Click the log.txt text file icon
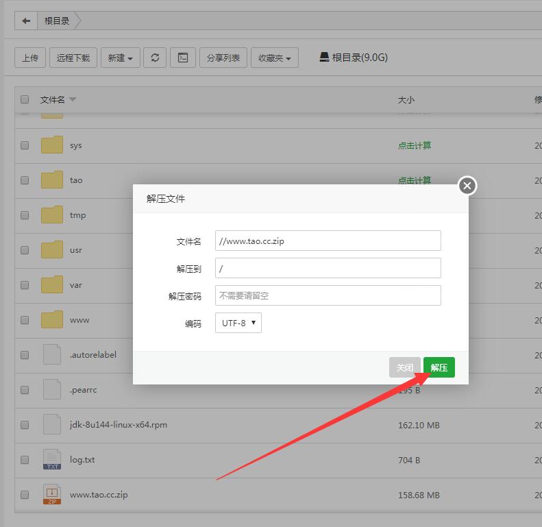The width and height of the screenshot is (542, 527). [x=52, y=459]
